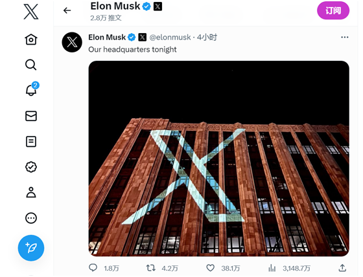This screenshot has height=277, width=363.
Task: Open the headquarters X projection photo
Action: (x=219, y=159)
